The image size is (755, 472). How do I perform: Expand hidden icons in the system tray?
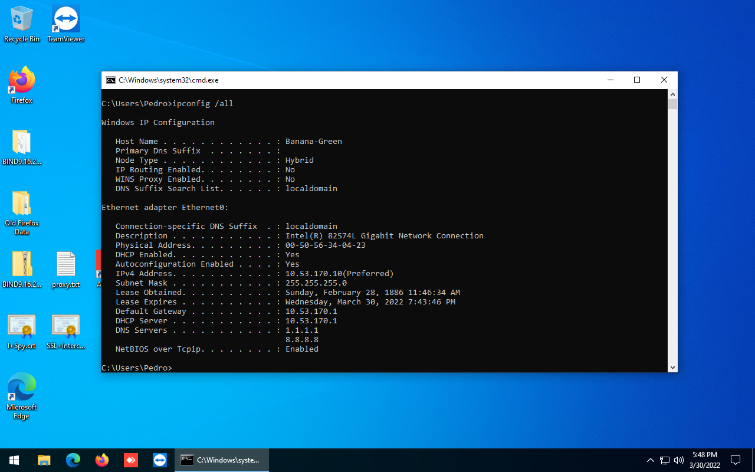(651, 460)
